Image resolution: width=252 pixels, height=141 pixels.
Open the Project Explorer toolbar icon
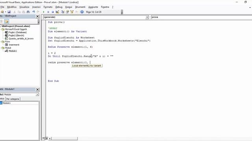pyautogui.click(x=63, y=12)
